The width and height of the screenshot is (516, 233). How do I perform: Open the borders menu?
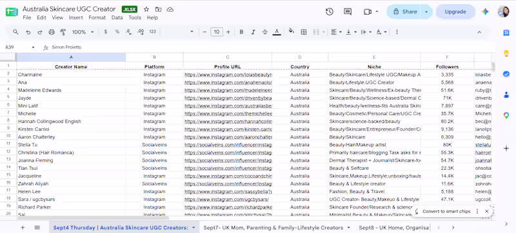304,32
